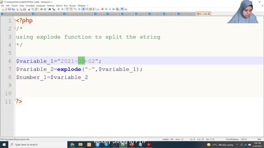Show hidden system tray icons chevron
The height and width of the screenshot is (148, 264).
click(x=237, y=145)
